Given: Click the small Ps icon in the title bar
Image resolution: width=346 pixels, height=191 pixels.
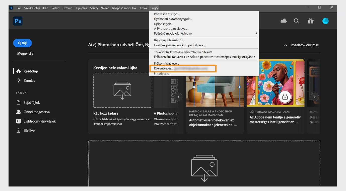Looking at the screenshot, I should coord(11,8).
